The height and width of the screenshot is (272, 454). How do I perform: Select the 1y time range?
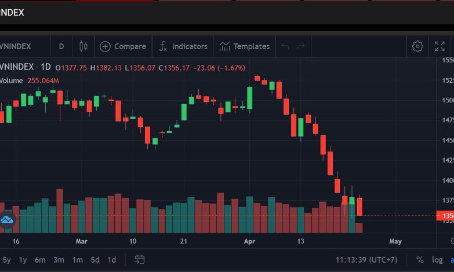click(x=23, y=260)
